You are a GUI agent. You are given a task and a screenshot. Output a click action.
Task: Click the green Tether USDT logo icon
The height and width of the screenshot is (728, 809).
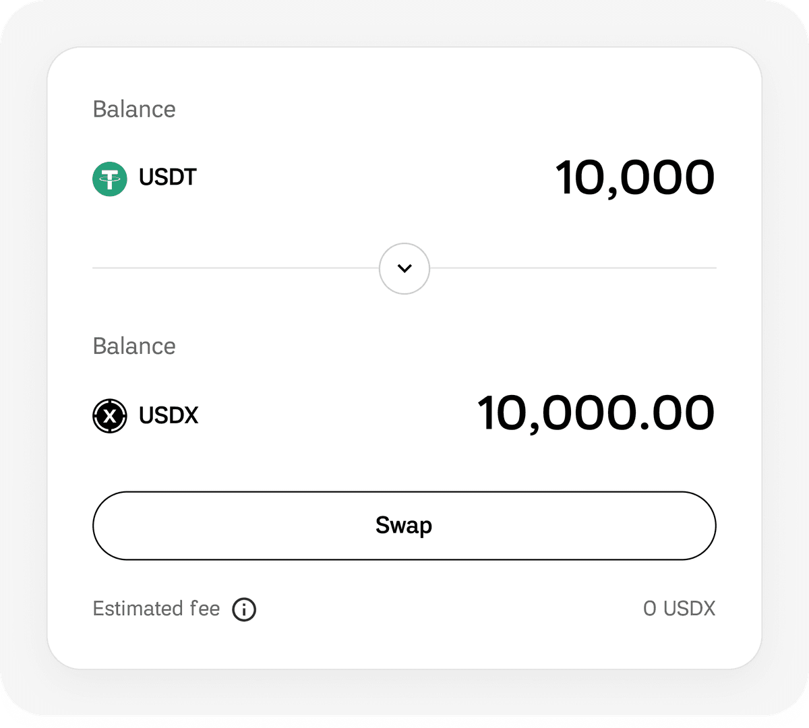coord(110,179)
